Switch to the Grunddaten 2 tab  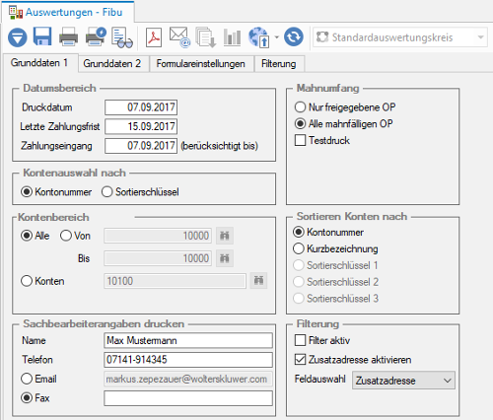click(x=112, y=63)
